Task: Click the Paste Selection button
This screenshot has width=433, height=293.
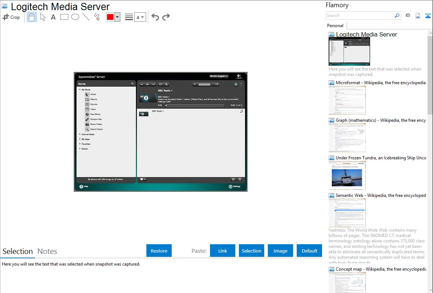Action: pyautogui.click(x=252, y=251)
